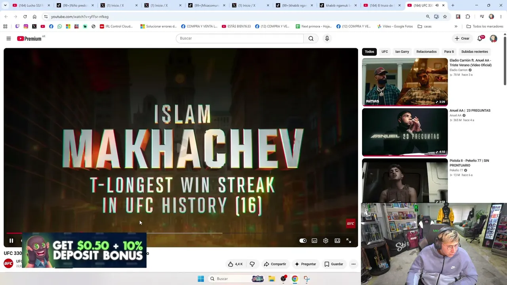Open the Twitch bookmark icon

click(17, 27)
